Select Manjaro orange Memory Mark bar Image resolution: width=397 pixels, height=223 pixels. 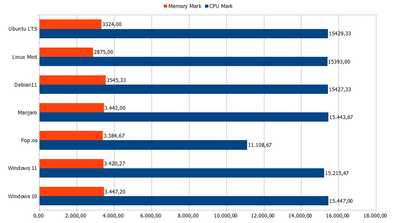pos(72,108)
